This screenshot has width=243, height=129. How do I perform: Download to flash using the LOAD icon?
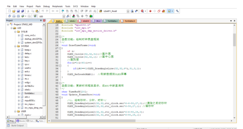tap(35, 16)
